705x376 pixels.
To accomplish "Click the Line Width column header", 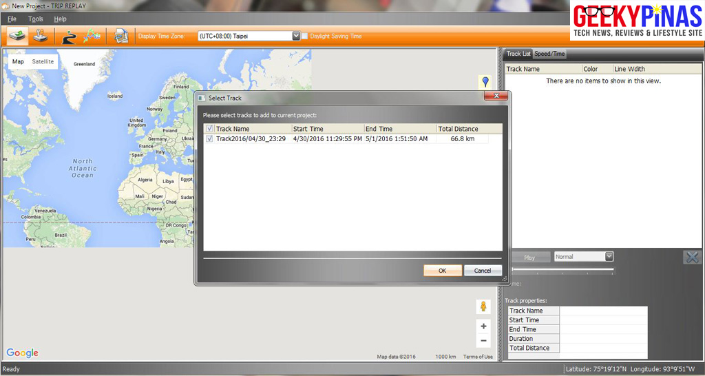I will click(x=657, y=69).
